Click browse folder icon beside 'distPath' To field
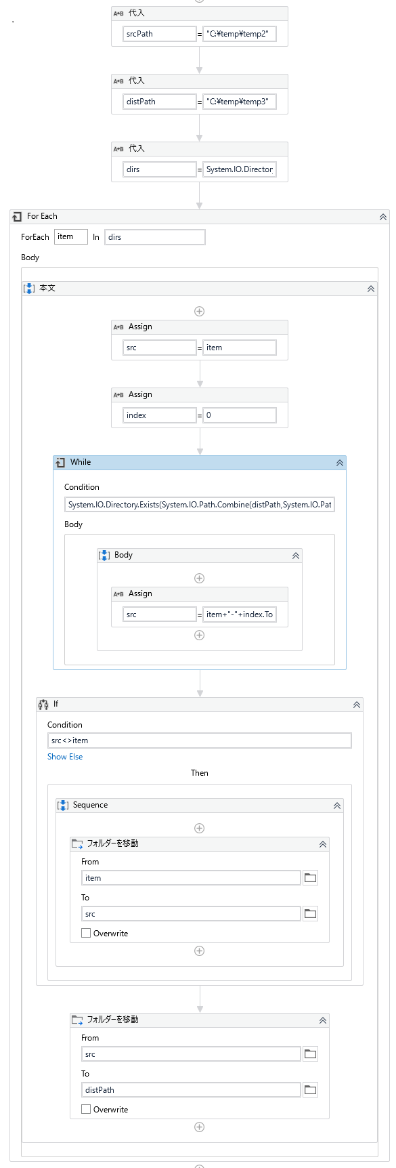 (310, 1089)
